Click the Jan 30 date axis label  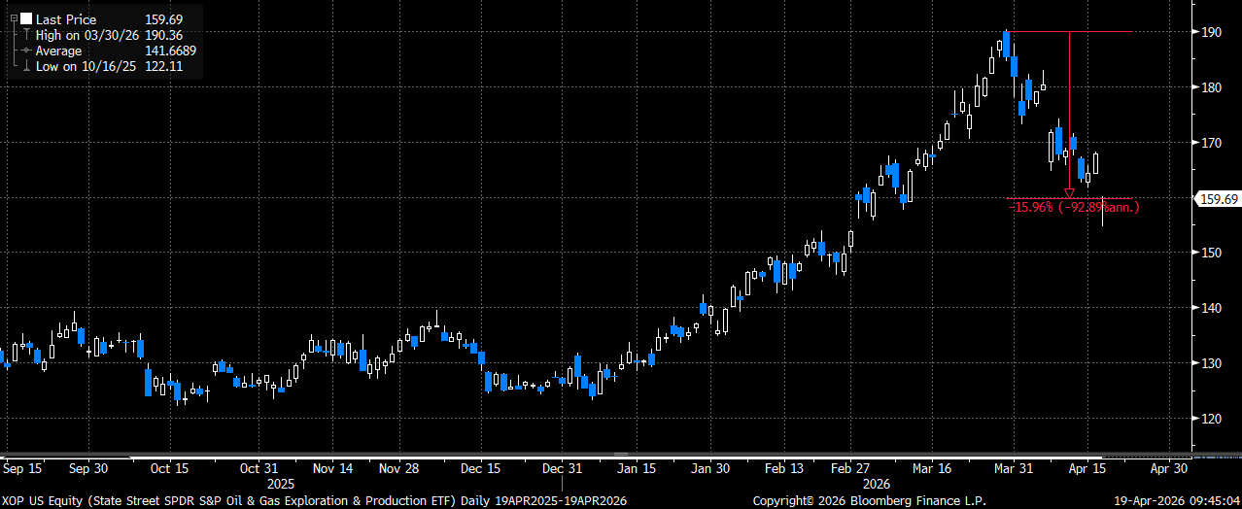click(x=709, y=467)
